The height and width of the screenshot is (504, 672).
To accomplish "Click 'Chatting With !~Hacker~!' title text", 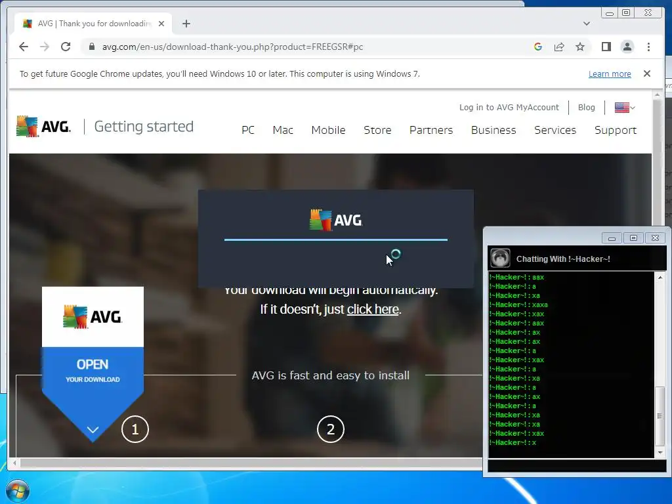I will (x=563, y=259).
